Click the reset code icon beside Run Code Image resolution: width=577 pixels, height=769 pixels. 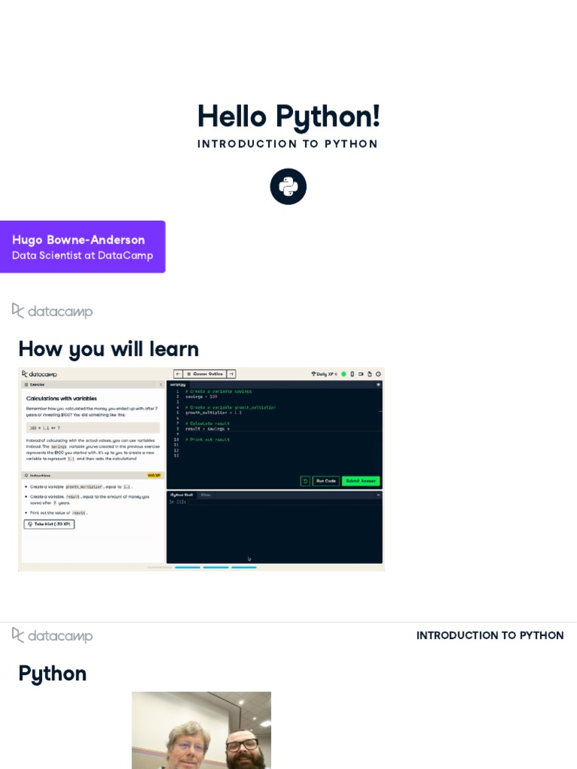pos(305,481)
